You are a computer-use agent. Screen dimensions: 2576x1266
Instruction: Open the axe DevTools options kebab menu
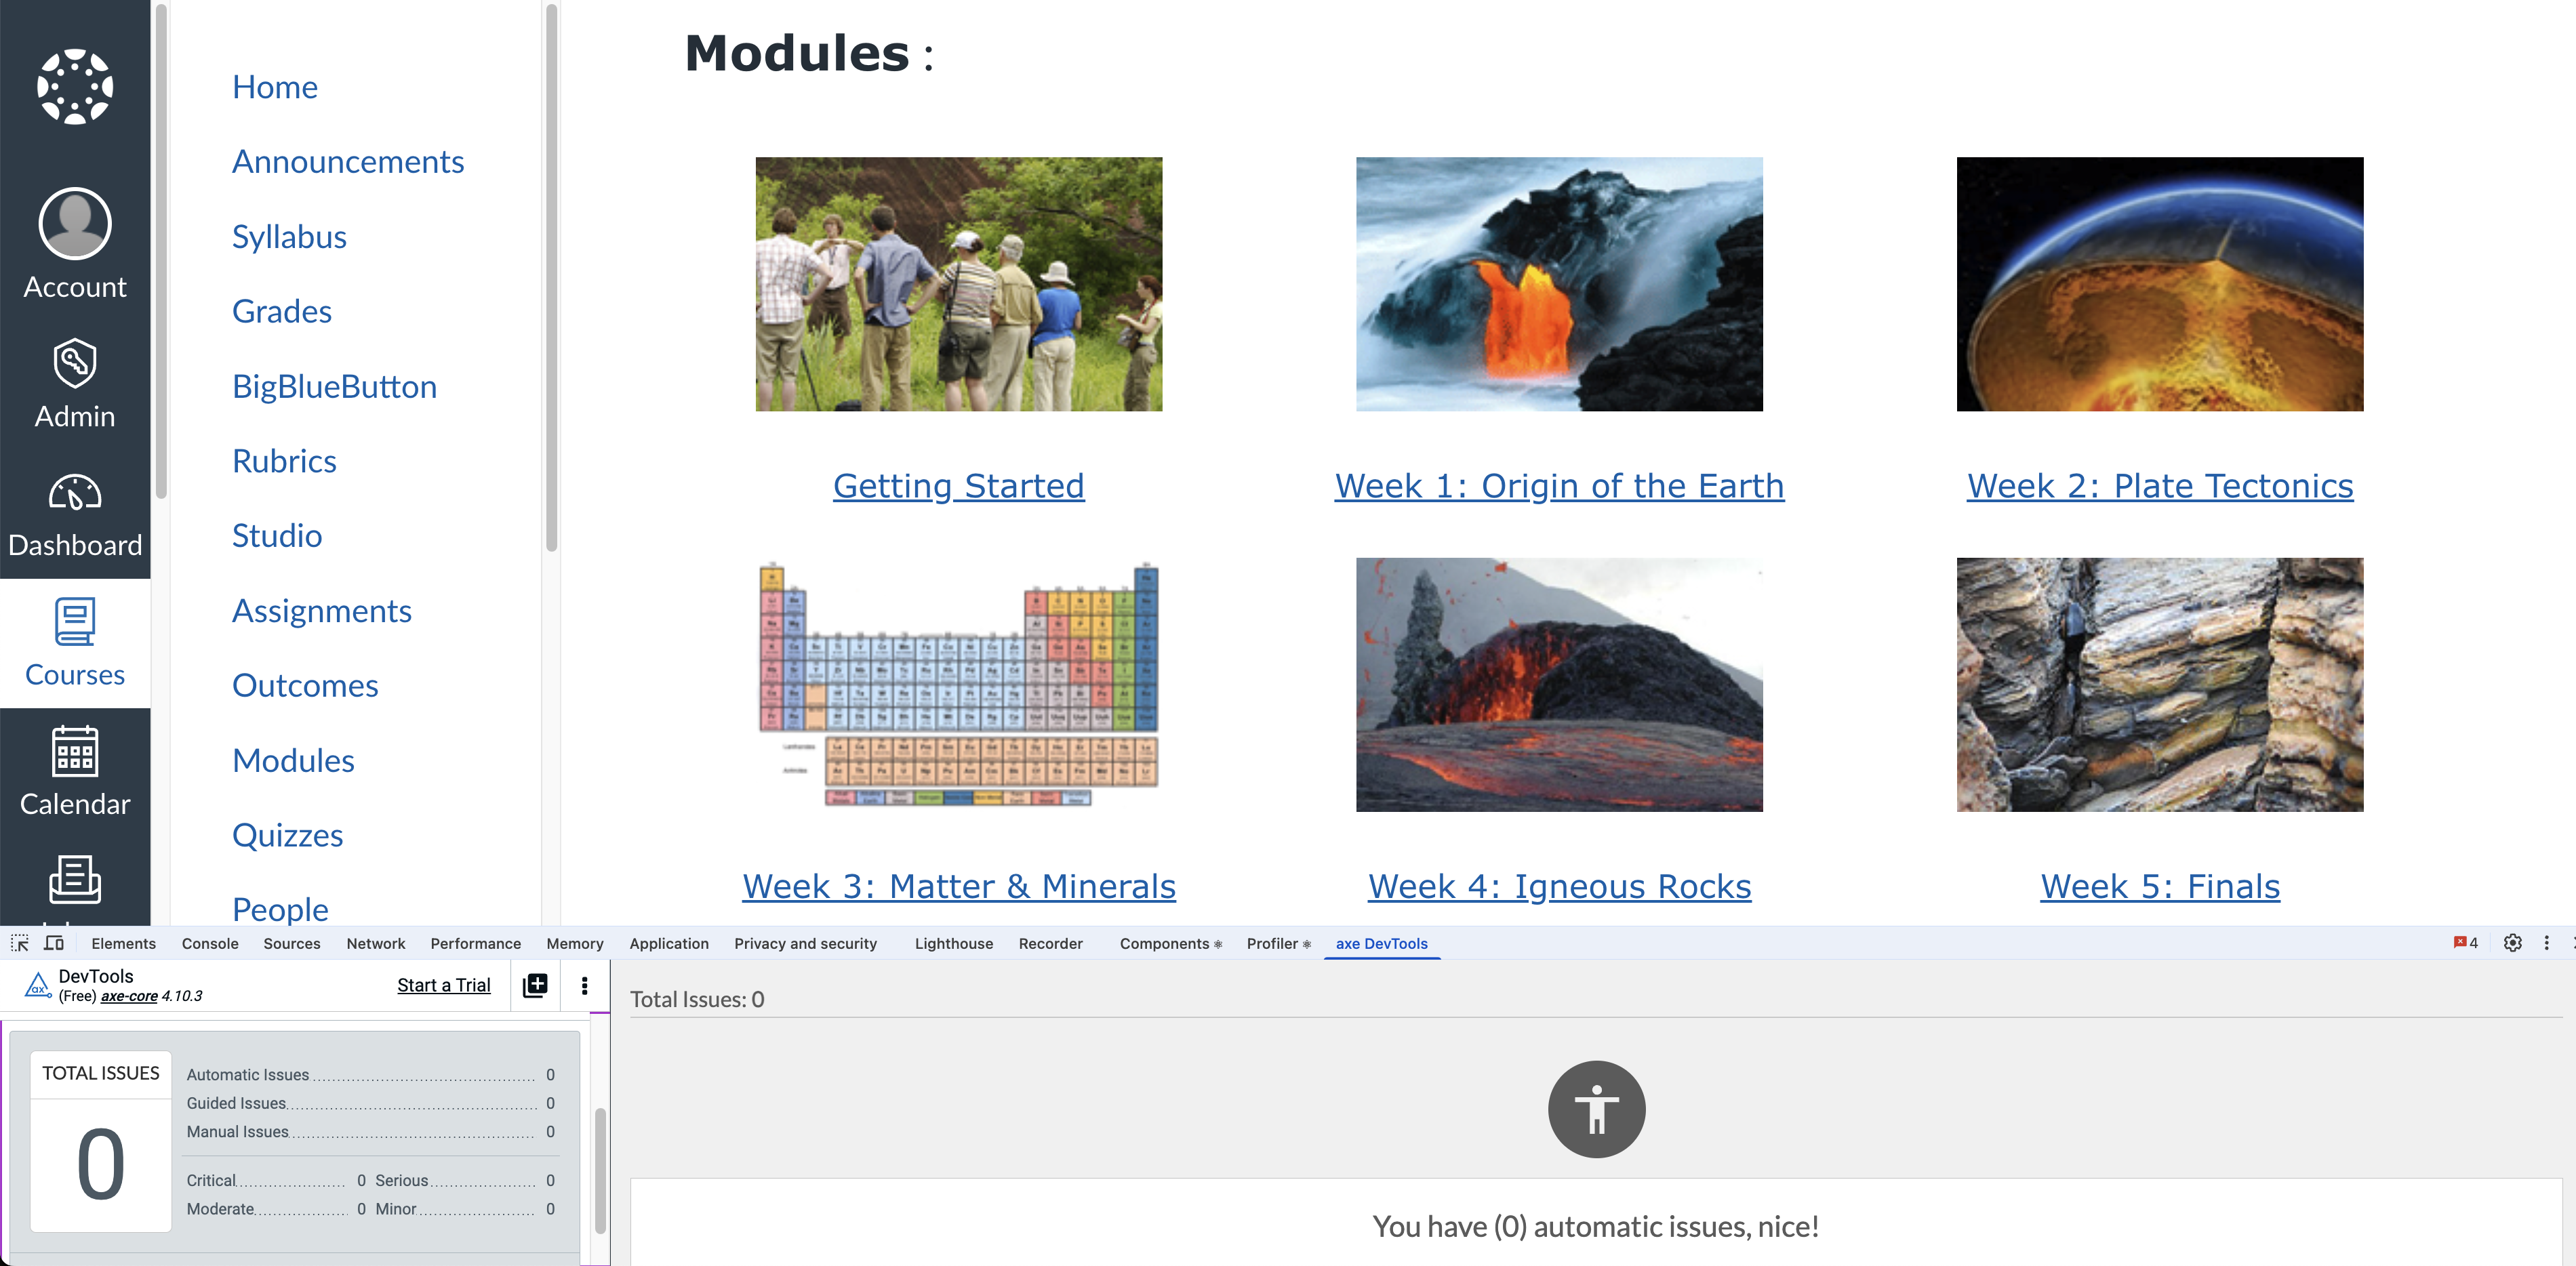click(585, 986)
